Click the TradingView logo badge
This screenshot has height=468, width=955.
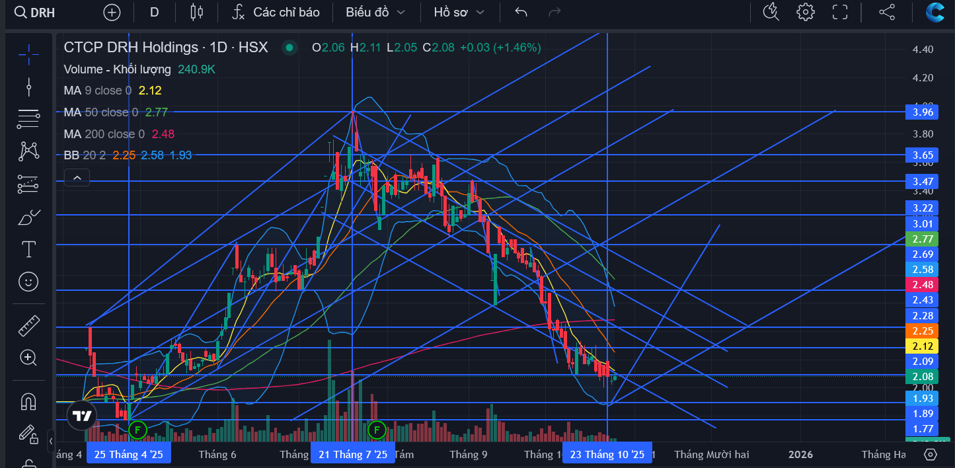[82, 416]
